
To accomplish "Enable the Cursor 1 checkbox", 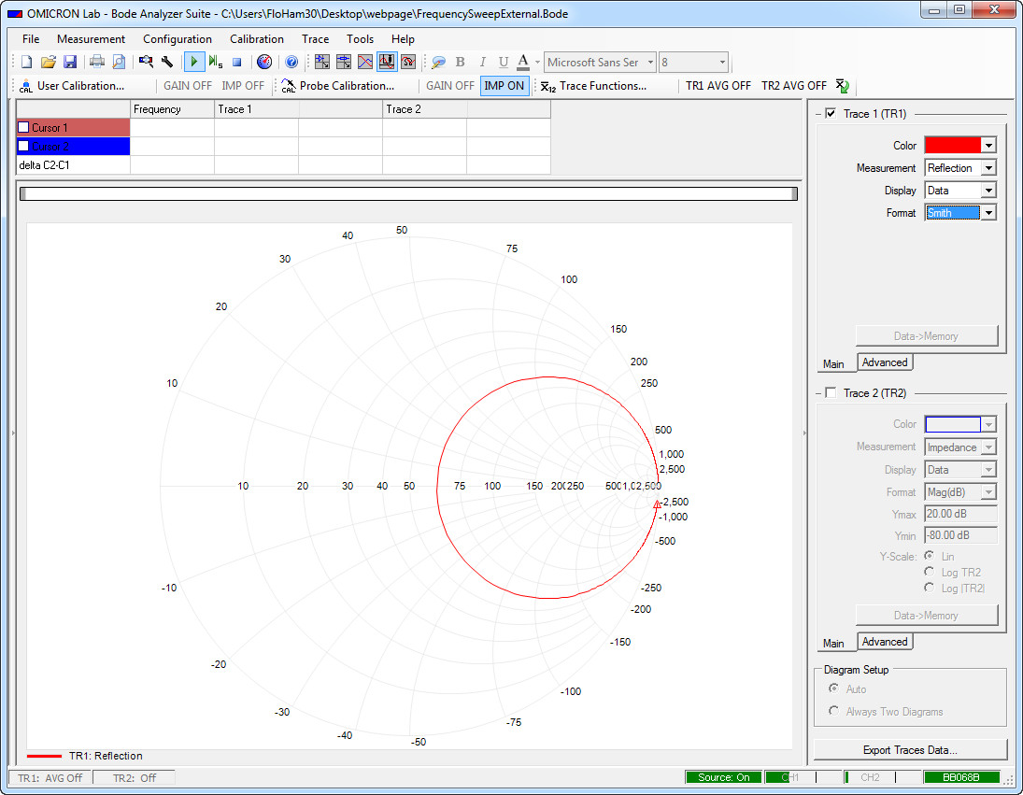I will [x=23, y=127].
